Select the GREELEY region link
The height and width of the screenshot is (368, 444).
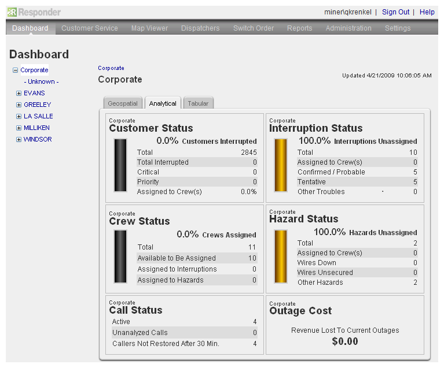click(38, 105)
